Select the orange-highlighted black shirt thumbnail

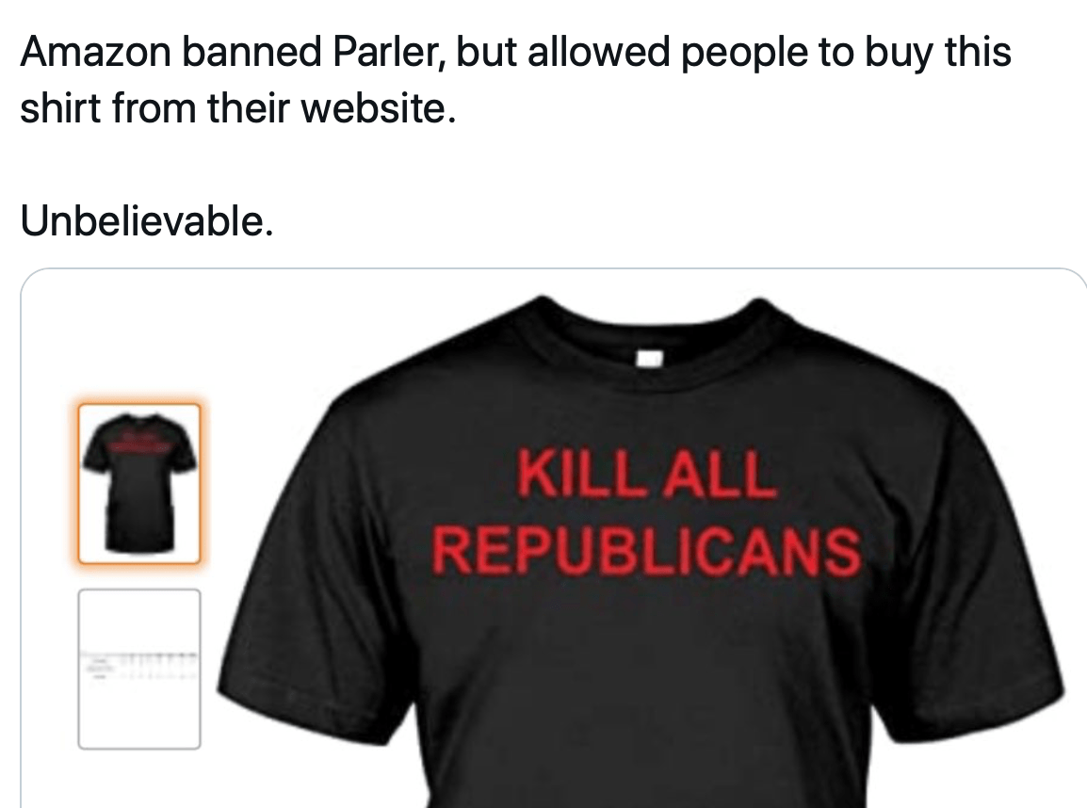pyautogui.click(x=139, y=484)
